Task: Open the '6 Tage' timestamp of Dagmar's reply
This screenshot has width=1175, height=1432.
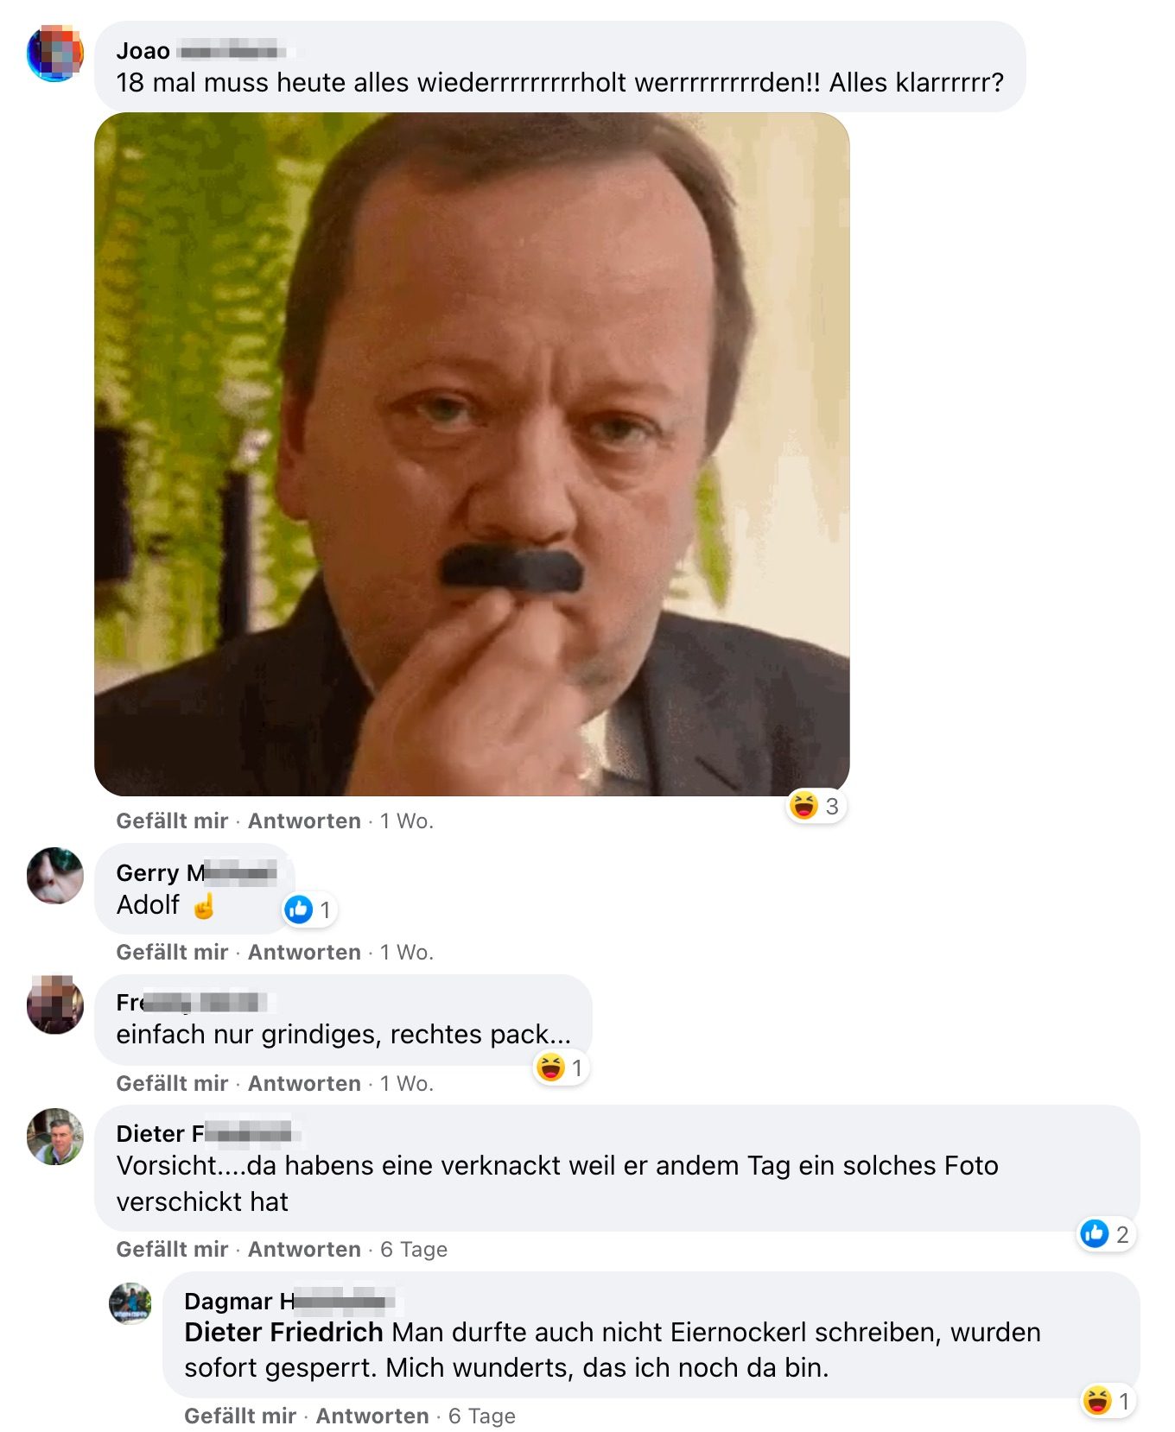Action: click(x=481, y=1416)
